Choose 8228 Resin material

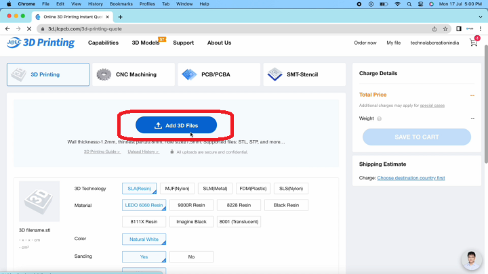[239, 205]
